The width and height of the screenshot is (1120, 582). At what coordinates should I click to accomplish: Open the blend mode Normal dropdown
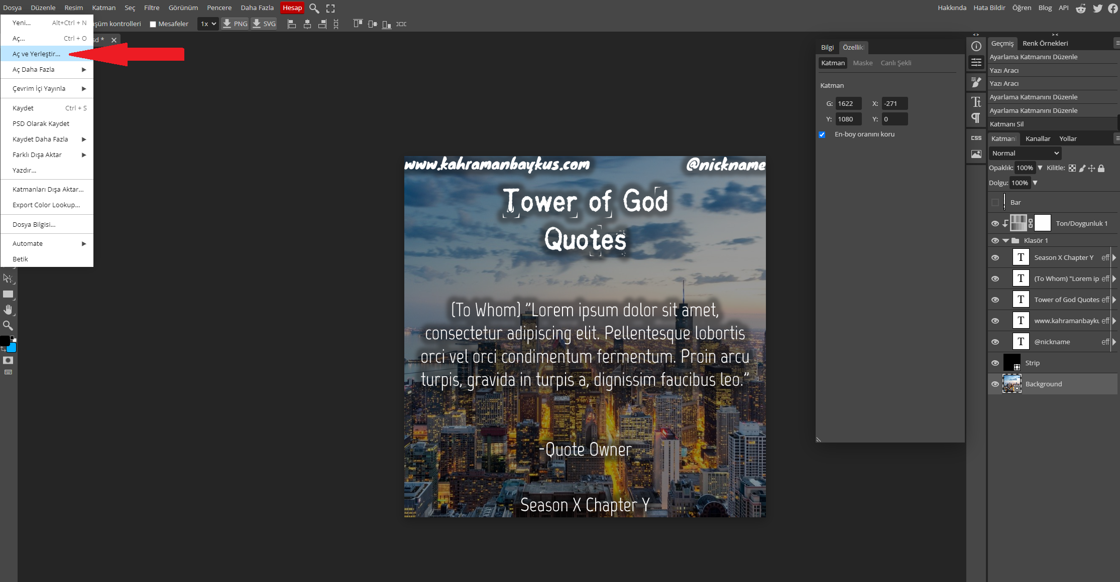pyautogui.click(x=1025, y=153)
